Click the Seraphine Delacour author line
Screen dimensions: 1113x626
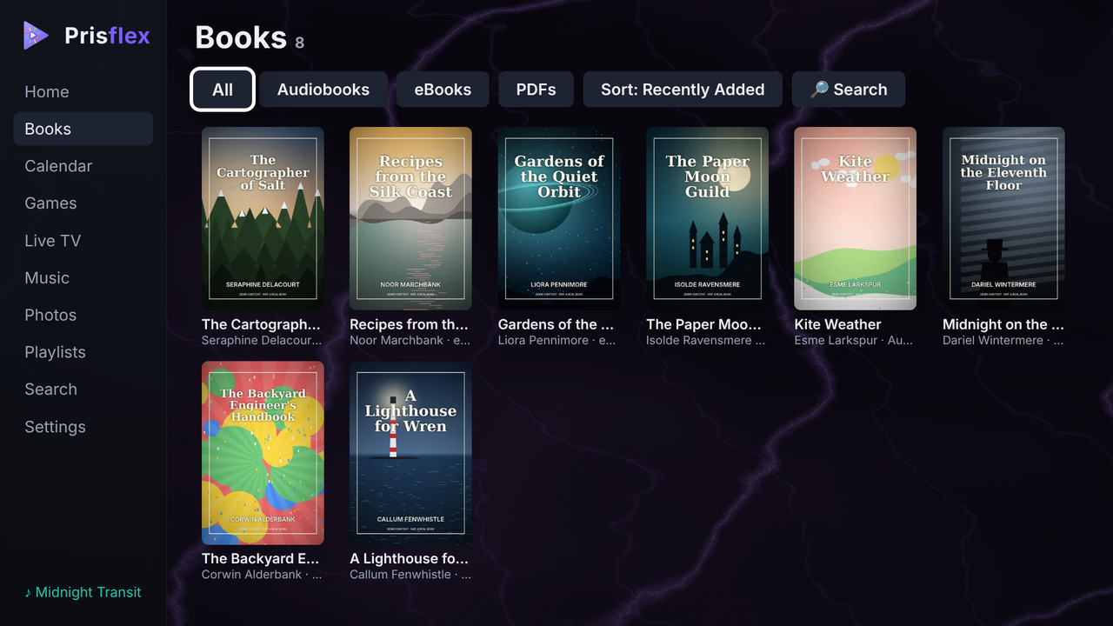point(263,341)
